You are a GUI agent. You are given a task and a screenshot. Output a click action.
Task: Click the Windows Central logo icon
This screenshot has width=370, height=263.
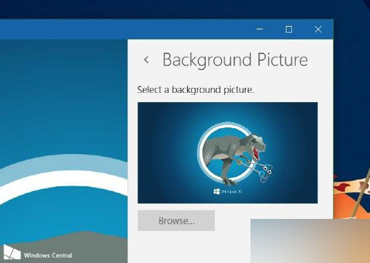tap(11, 252)
